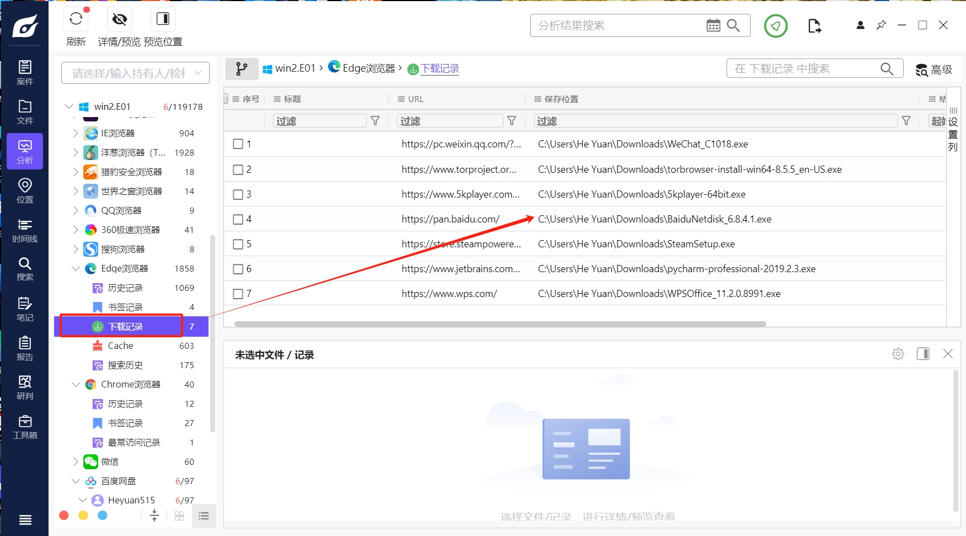Screen dimensions: 966x536
Task: Open the calendar icon in search box
Action: (x=713, y=25)
